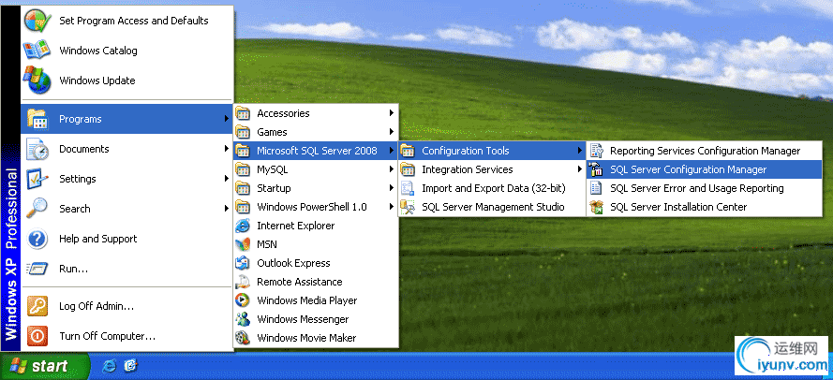Click the Start button
Screen dimensions: 833x380
click(x=45, y=366)
